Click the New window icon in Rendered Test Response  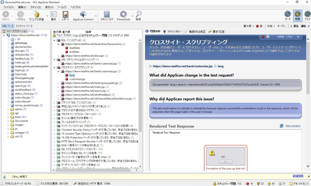click(281, 126)
